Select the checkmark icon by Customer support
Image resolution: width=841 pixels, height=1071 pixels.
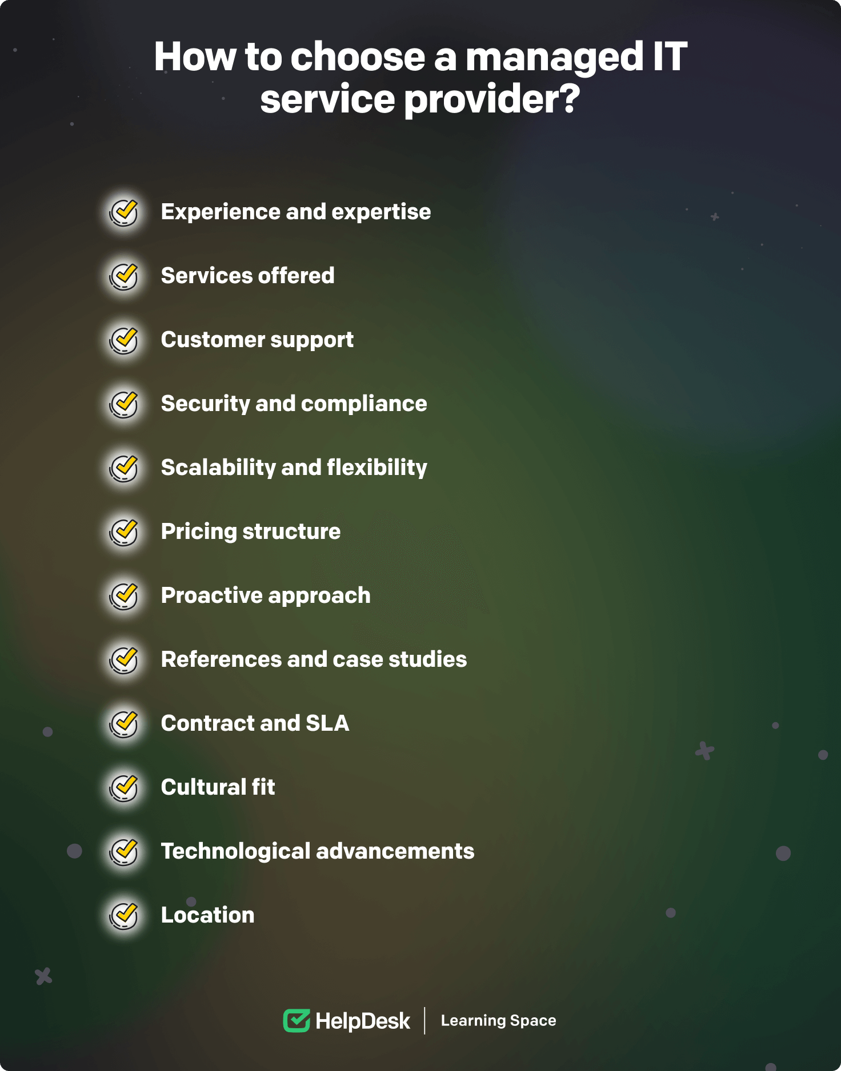pyautogui.click(x=124, y=341)
